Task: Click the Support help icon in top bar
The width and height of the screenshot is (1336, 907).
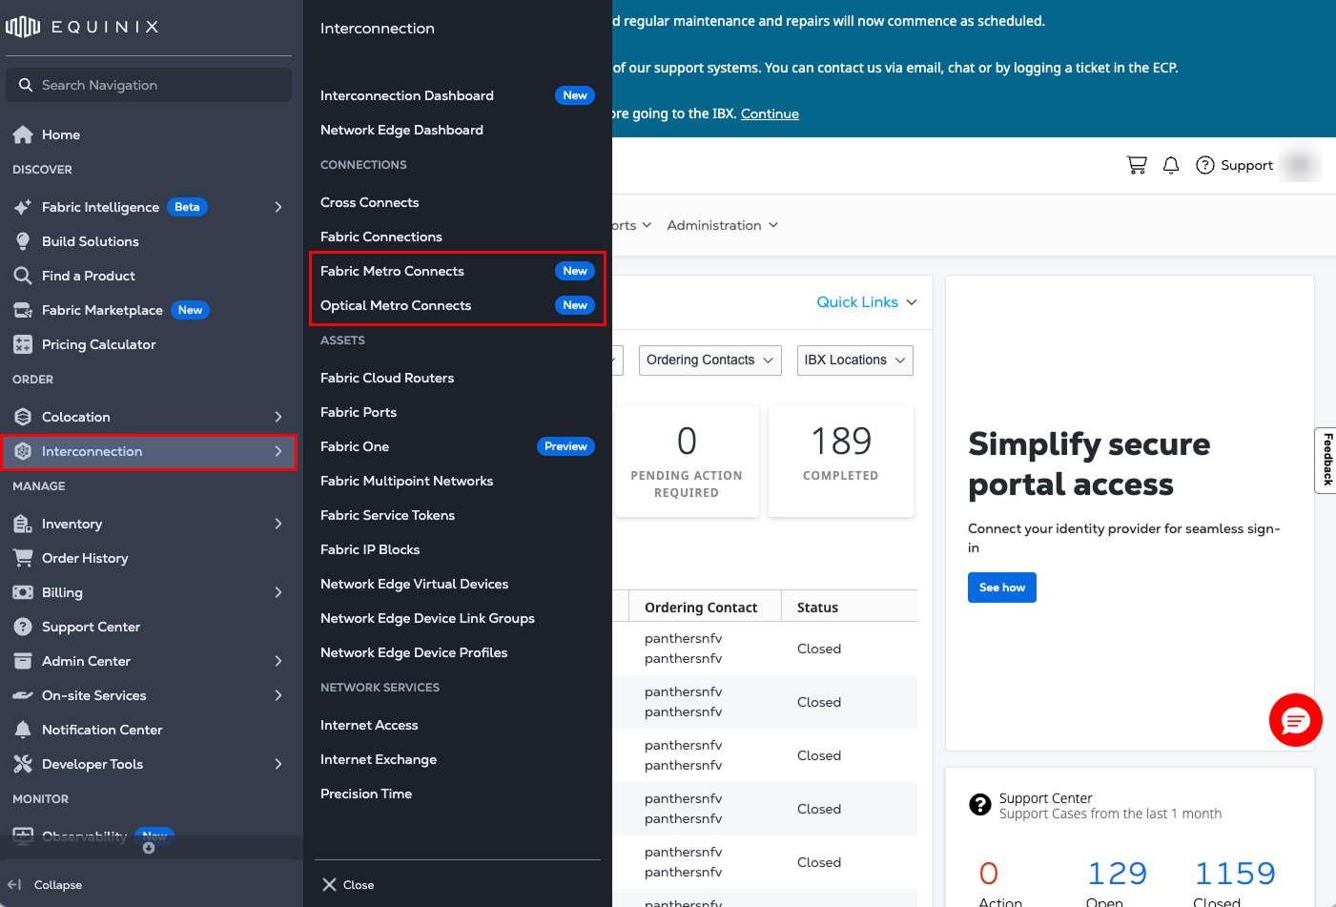Action: [x=1205, y=165]
